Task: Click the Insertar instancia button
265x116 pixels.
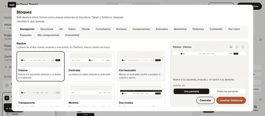Action: coord(231,100)
